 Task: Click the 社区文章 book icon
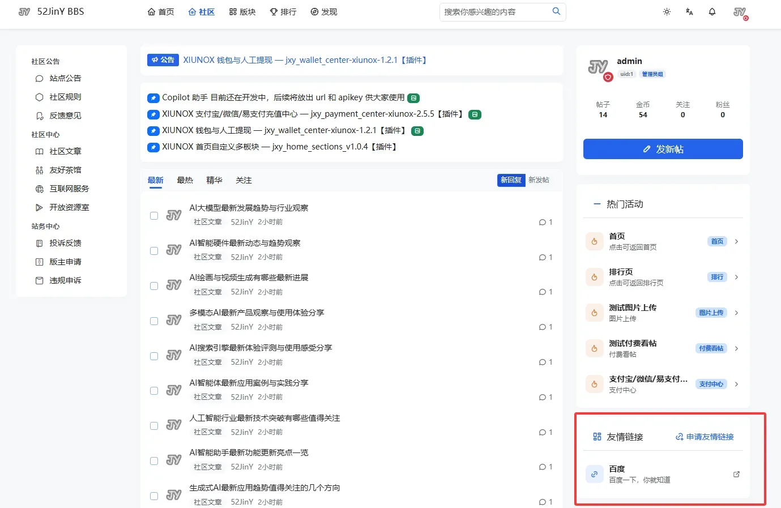[39, 151]
